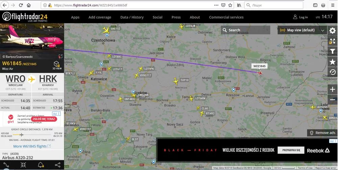338x170 pixels.
Task: Click the Remove ads button
Action: (x=322, y=133)
